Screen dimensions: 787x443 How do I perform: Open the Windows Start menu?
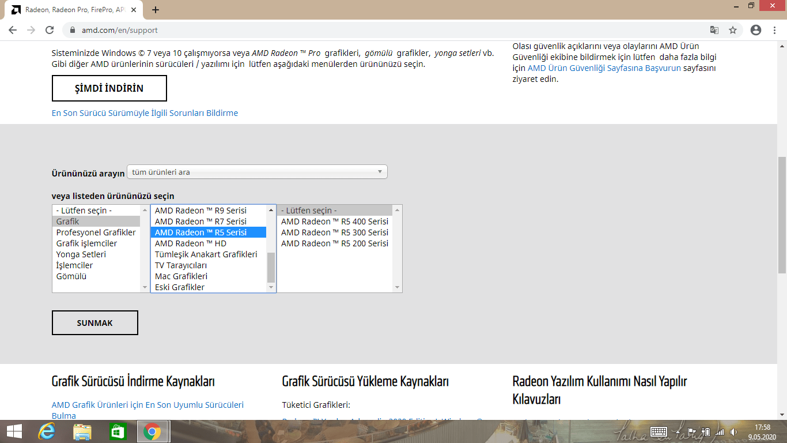pos(14,431)
